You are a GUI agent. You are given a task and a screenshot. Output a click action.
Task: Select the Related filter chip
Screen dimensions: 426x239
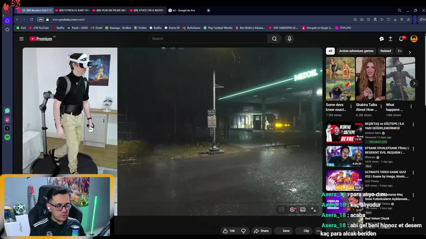(x=385, y=51)
